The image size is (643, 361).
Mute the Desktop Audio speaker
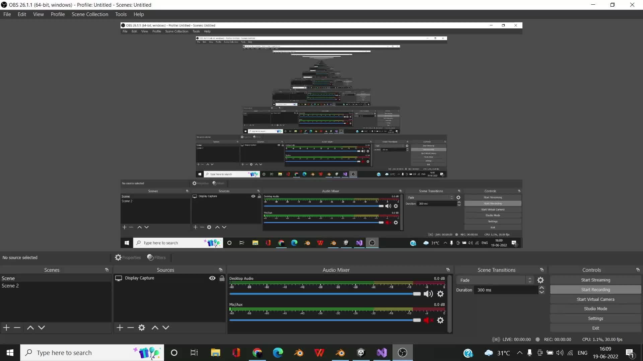pyautogui.click(x=428, y=294)
